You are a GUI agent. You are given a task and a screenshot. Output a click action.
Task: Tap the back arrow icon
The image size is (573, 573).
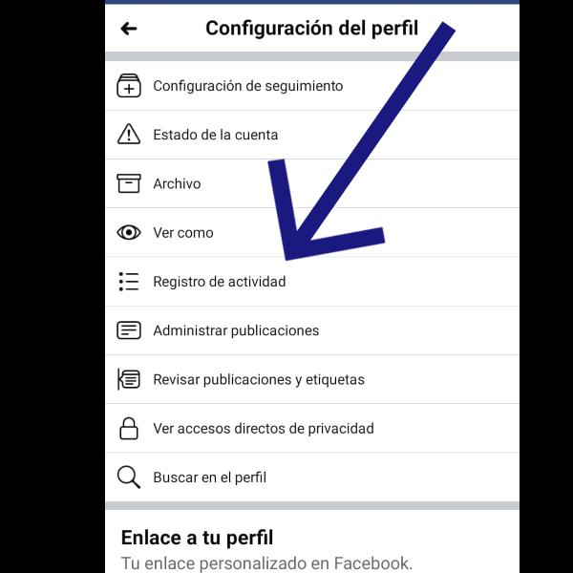point(129,29)
